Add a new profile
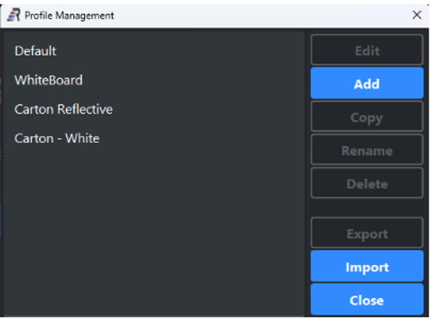This screenshot has width=430, height=319. click(366, 84)
